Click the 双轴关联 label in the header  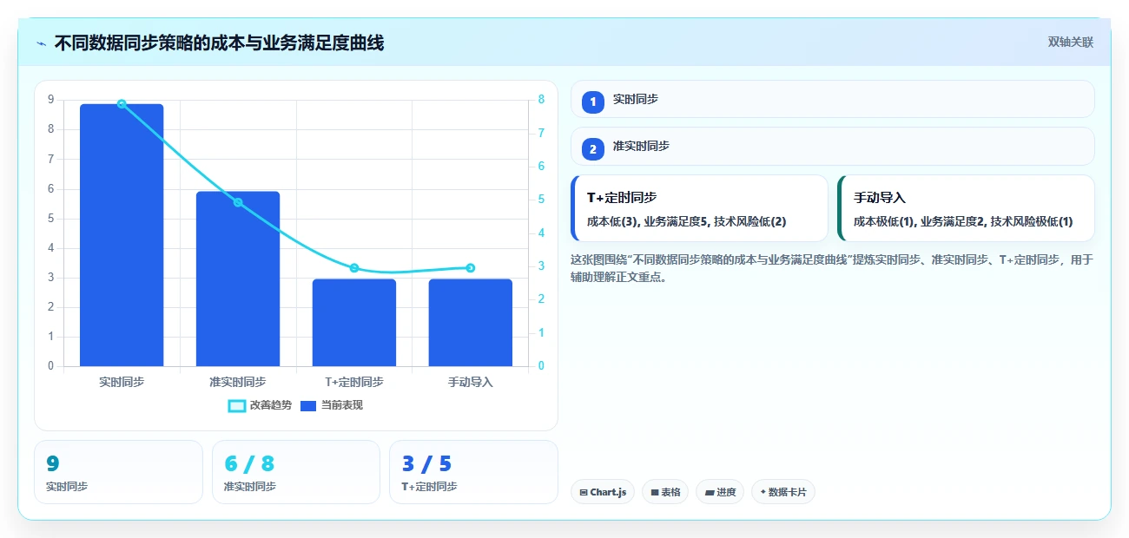pyautogui.click(x=1071, y=42)
